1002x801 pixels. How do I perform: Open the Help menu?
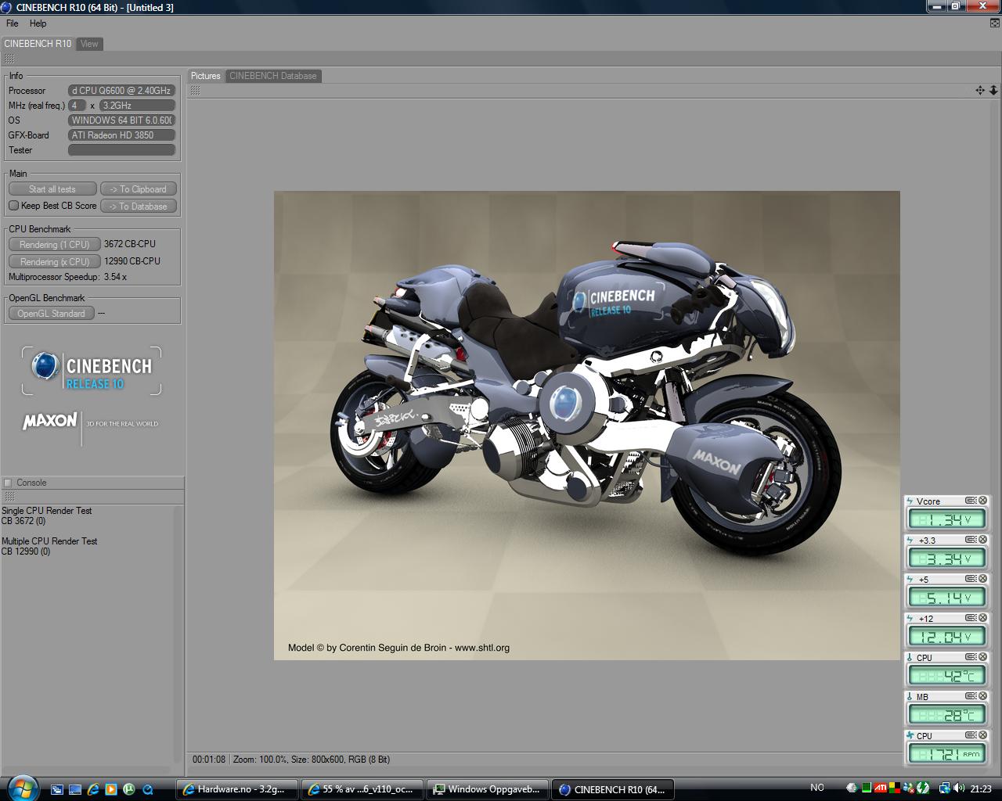click(x=38, y=23)
